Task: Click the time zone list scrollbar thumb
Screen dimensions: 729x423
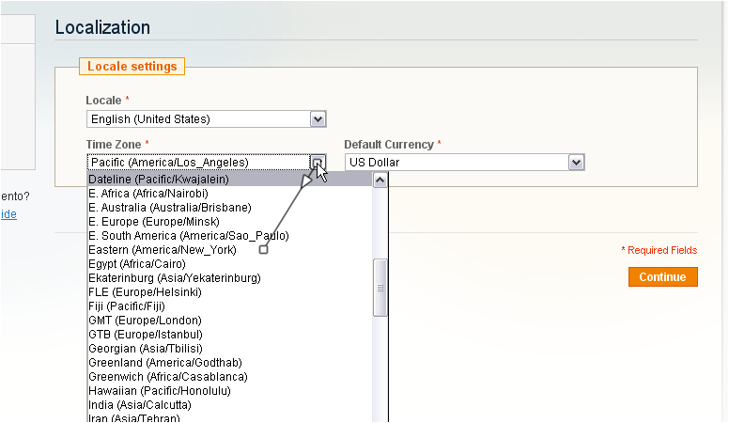Action: (380, 288)
